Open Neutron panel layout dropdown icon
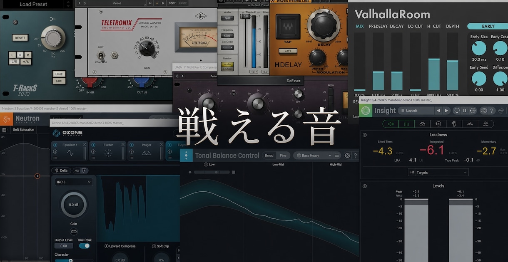 pyautogui.click(x=5, y=130)
